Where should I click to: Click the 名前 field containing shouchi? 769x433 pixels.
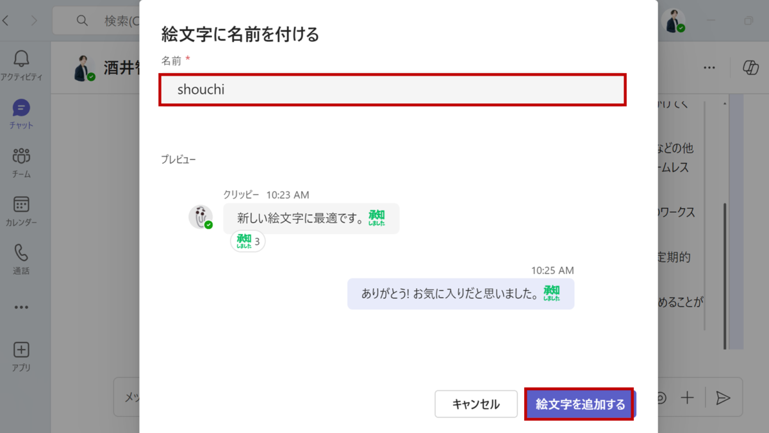[392, 90]
